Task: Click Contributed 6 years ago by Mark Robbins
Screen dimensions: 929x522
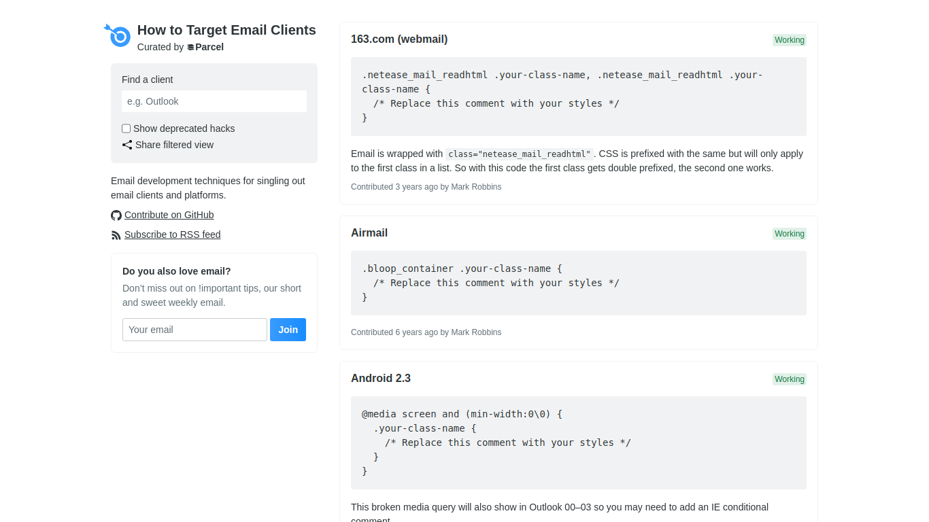Action: (426, 332)
